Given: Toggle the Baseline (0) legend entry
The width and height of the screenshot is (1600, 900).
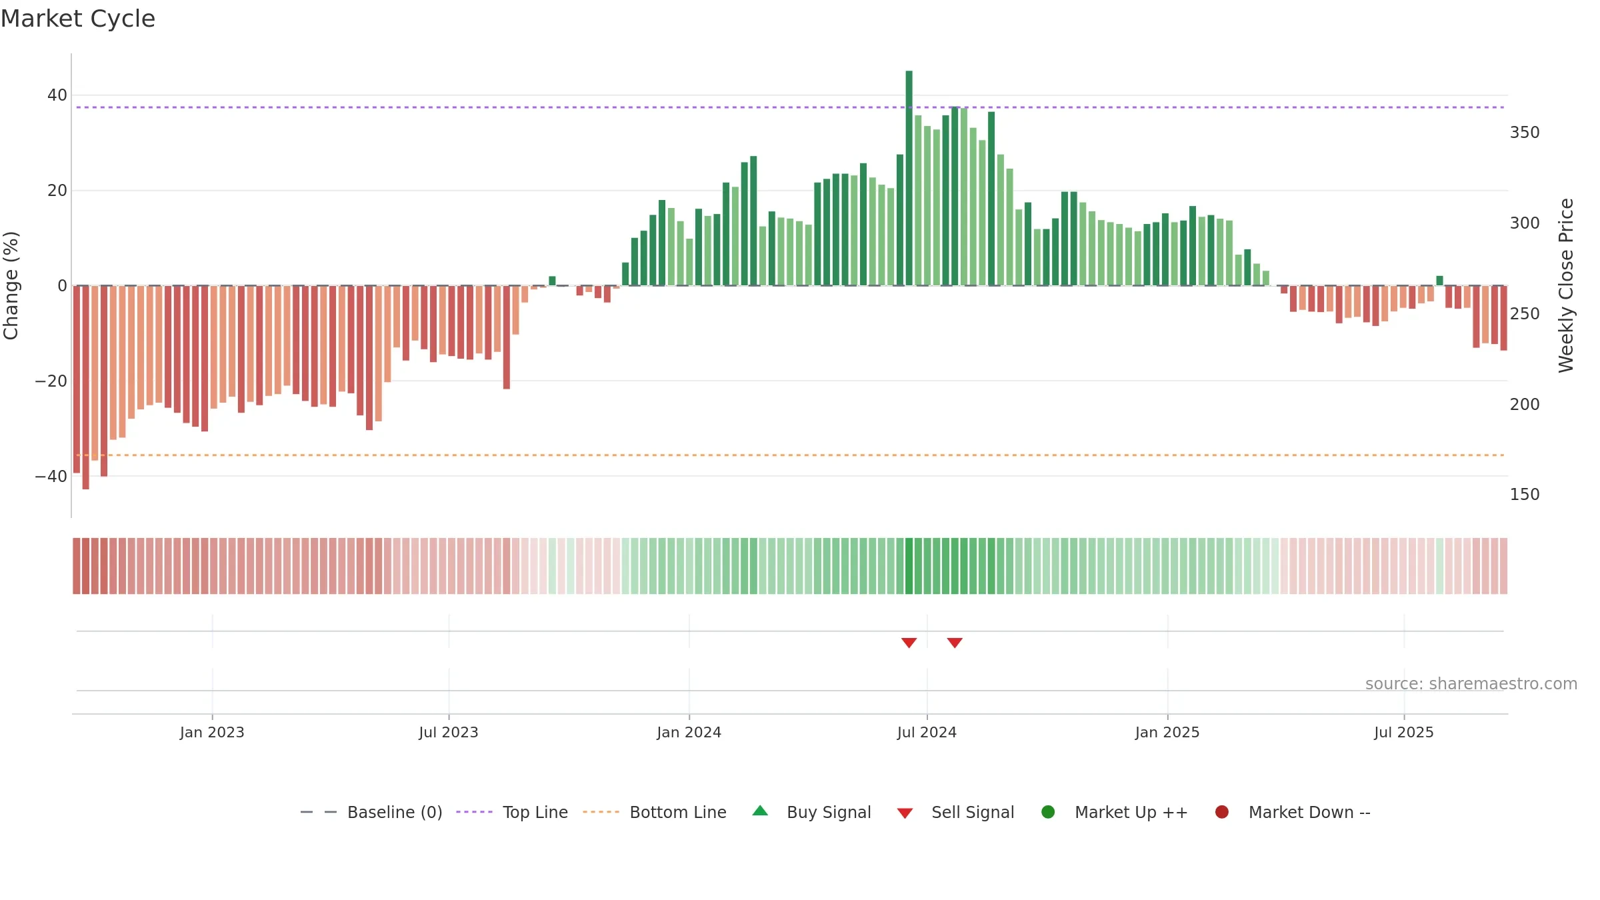Looking at the screenshot, I should 371,812.
